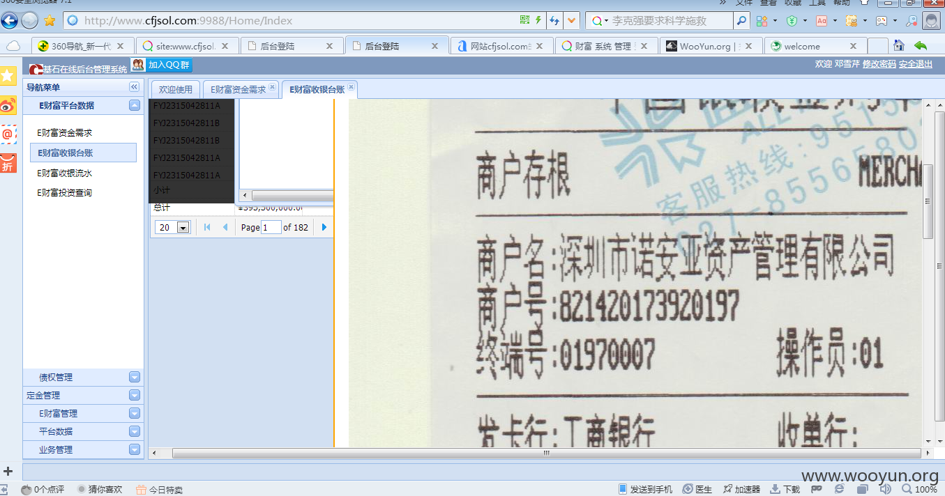The image size is (945, 496).
Task: Close the E财富资金需求 panel tab
Action: pos(273,87)
